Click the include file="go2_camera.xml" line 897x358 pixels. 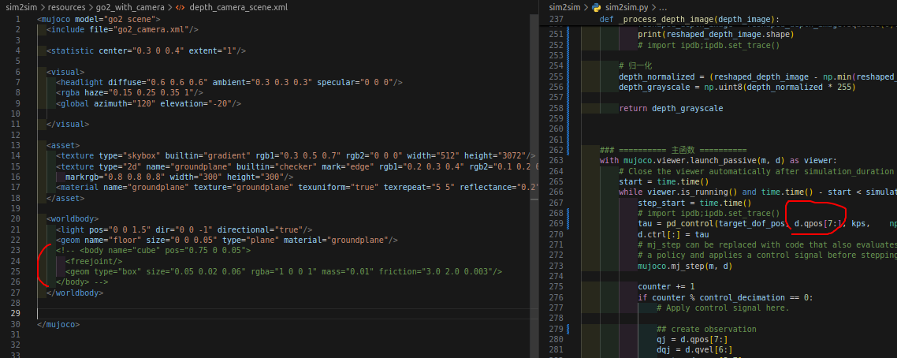122,29
